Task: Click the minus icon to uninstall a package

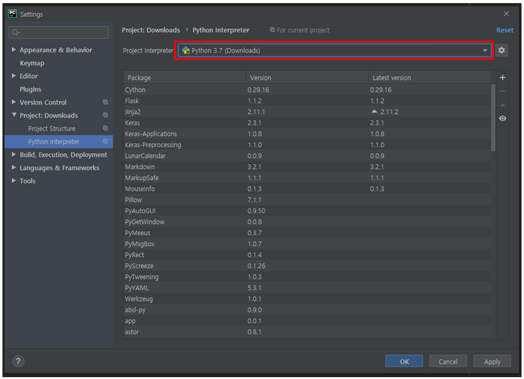Action: pyautogui.click(x=502, y=91)
